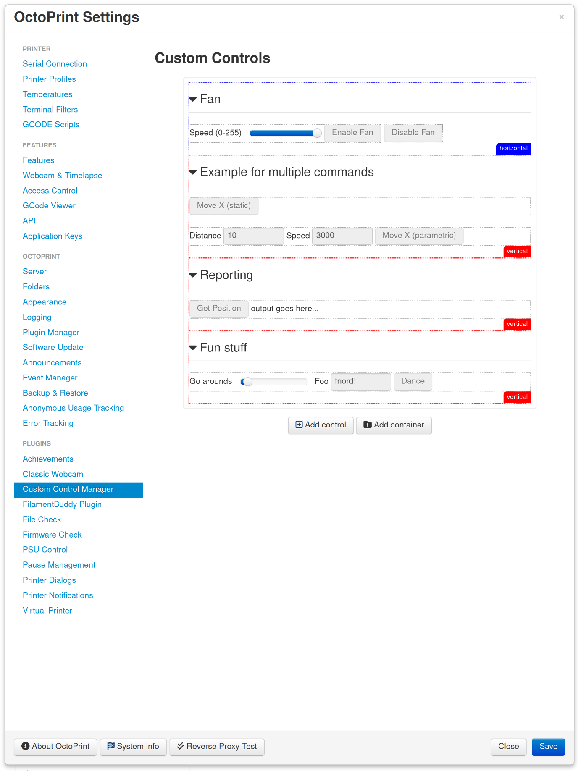Collapse the Reporting section triangle
The image size is (578, 771).
click(193, 275)
